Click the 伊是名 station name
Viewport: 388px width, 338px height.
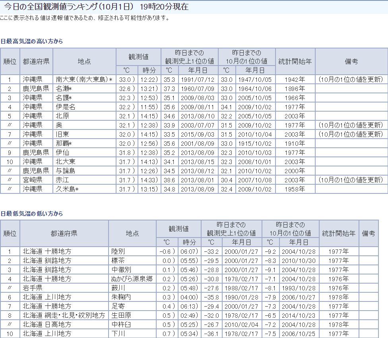66,107
